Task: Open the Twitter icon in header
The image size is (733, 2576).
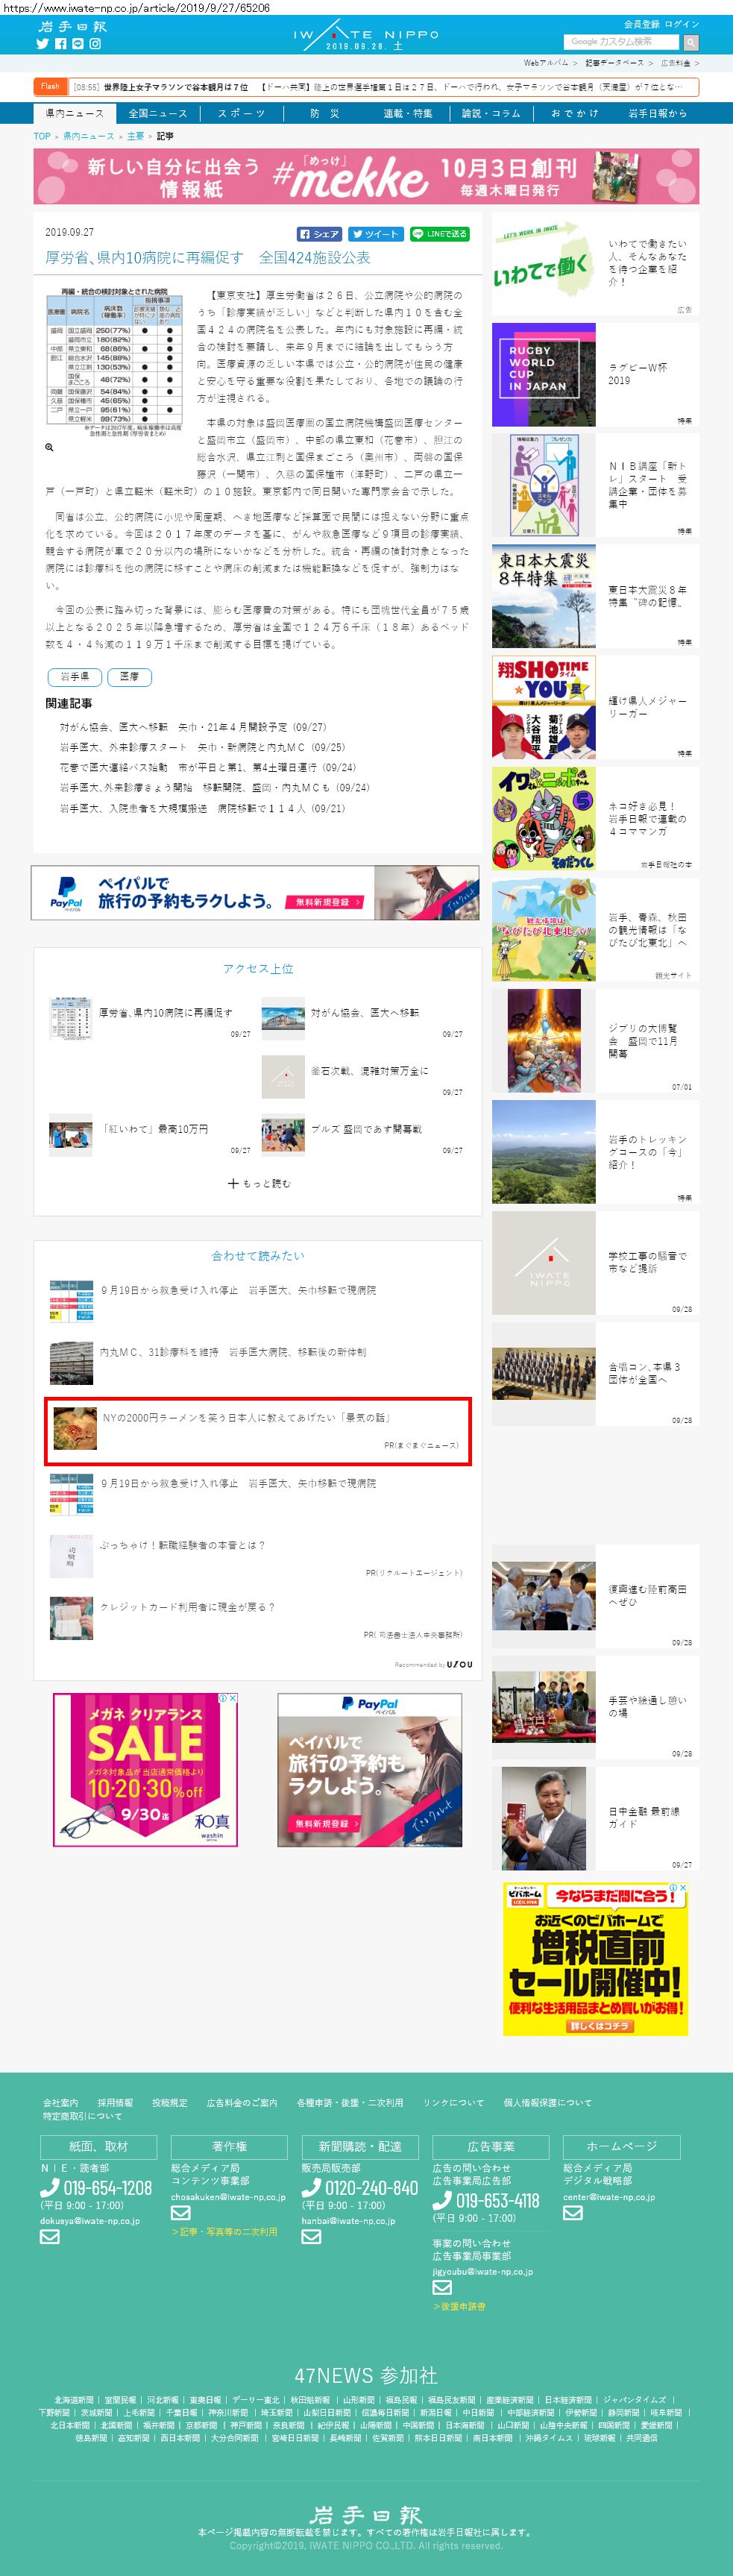Action: coord(42,44)
